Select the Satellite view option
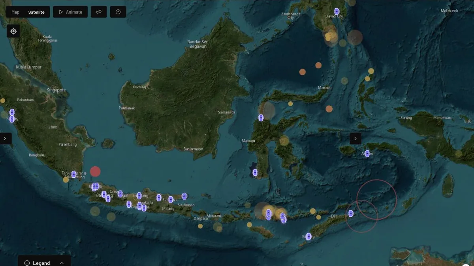474x266 pixels. tap(36, 12)
